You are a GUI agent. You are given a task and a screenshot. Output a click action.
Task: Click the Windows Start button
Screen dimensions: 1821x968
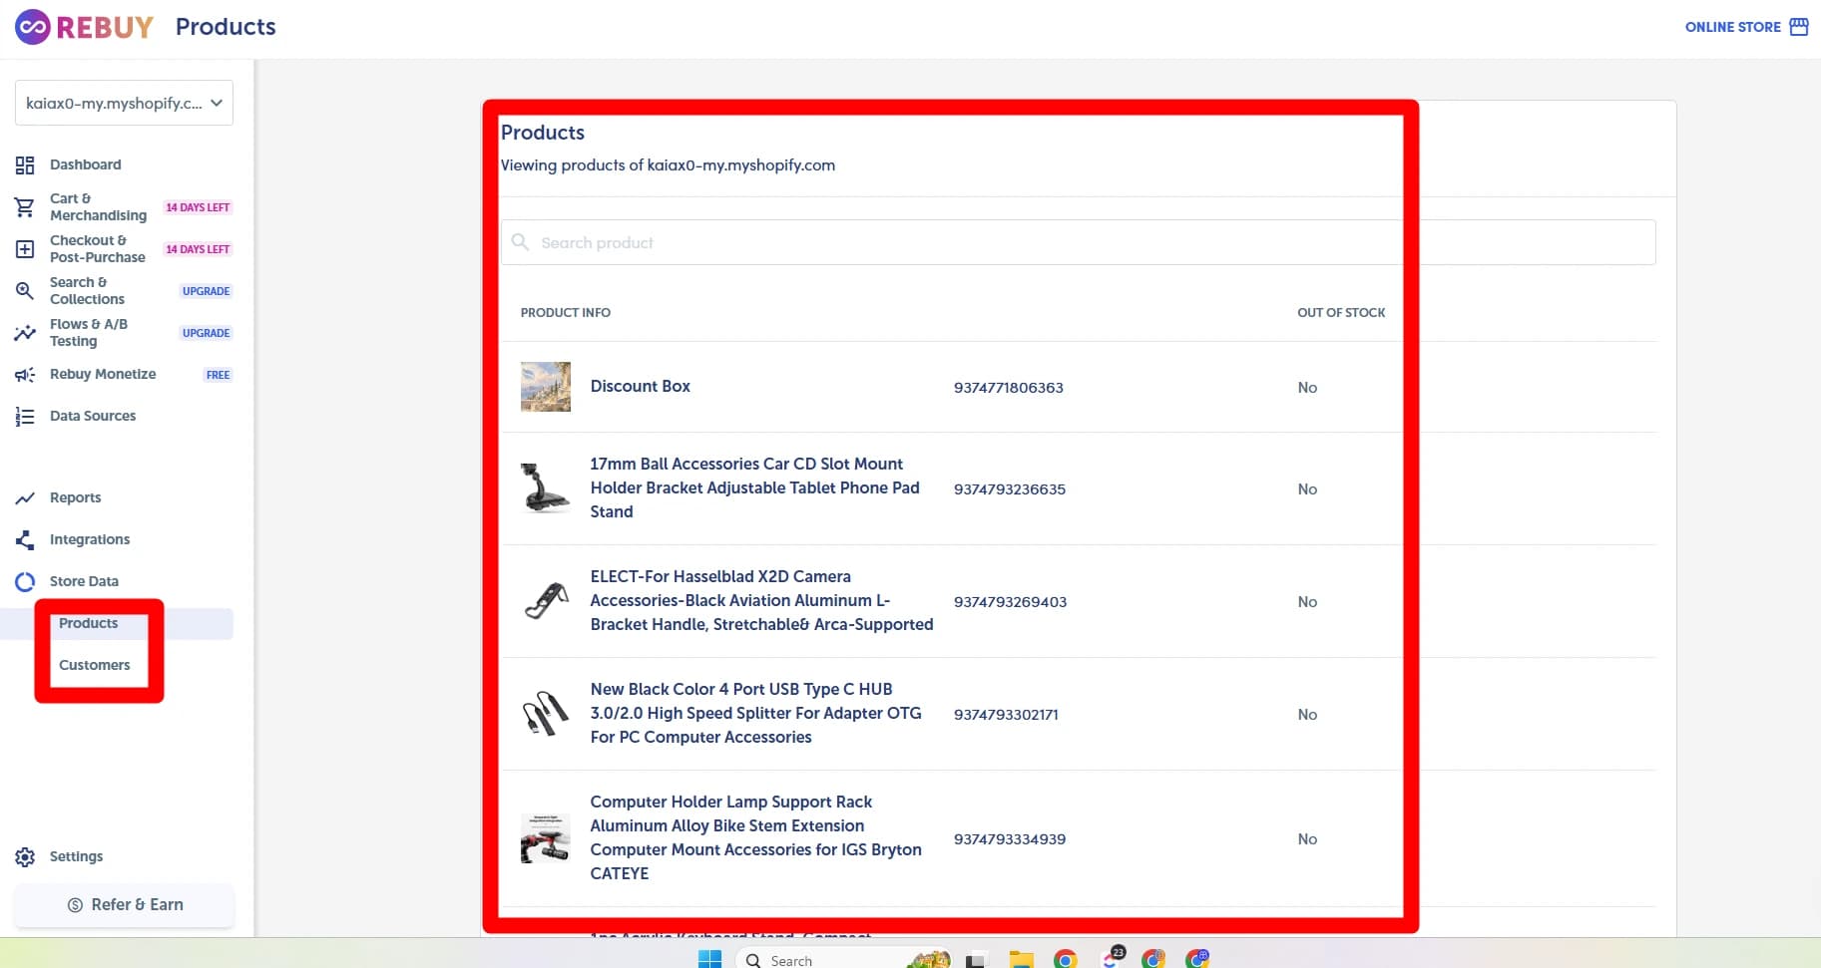[709, 960]
